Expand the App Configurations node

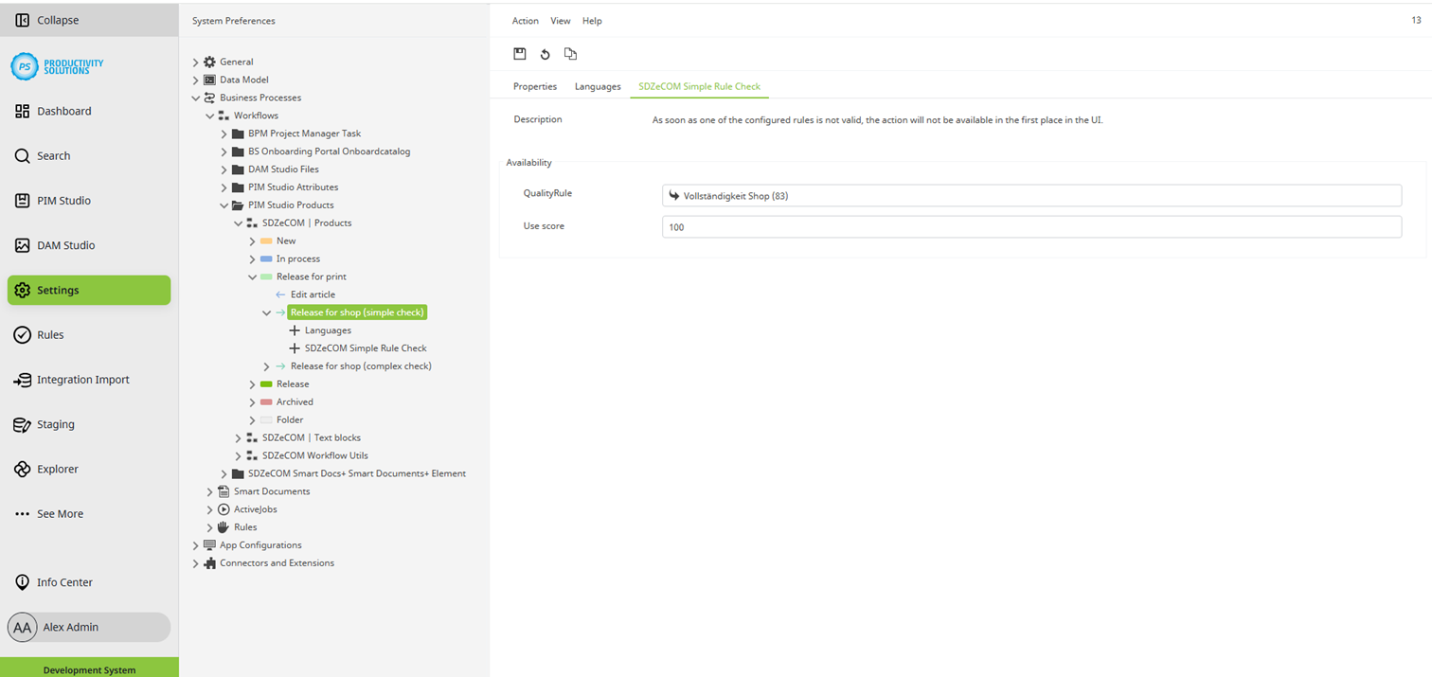tap(196, 545)
